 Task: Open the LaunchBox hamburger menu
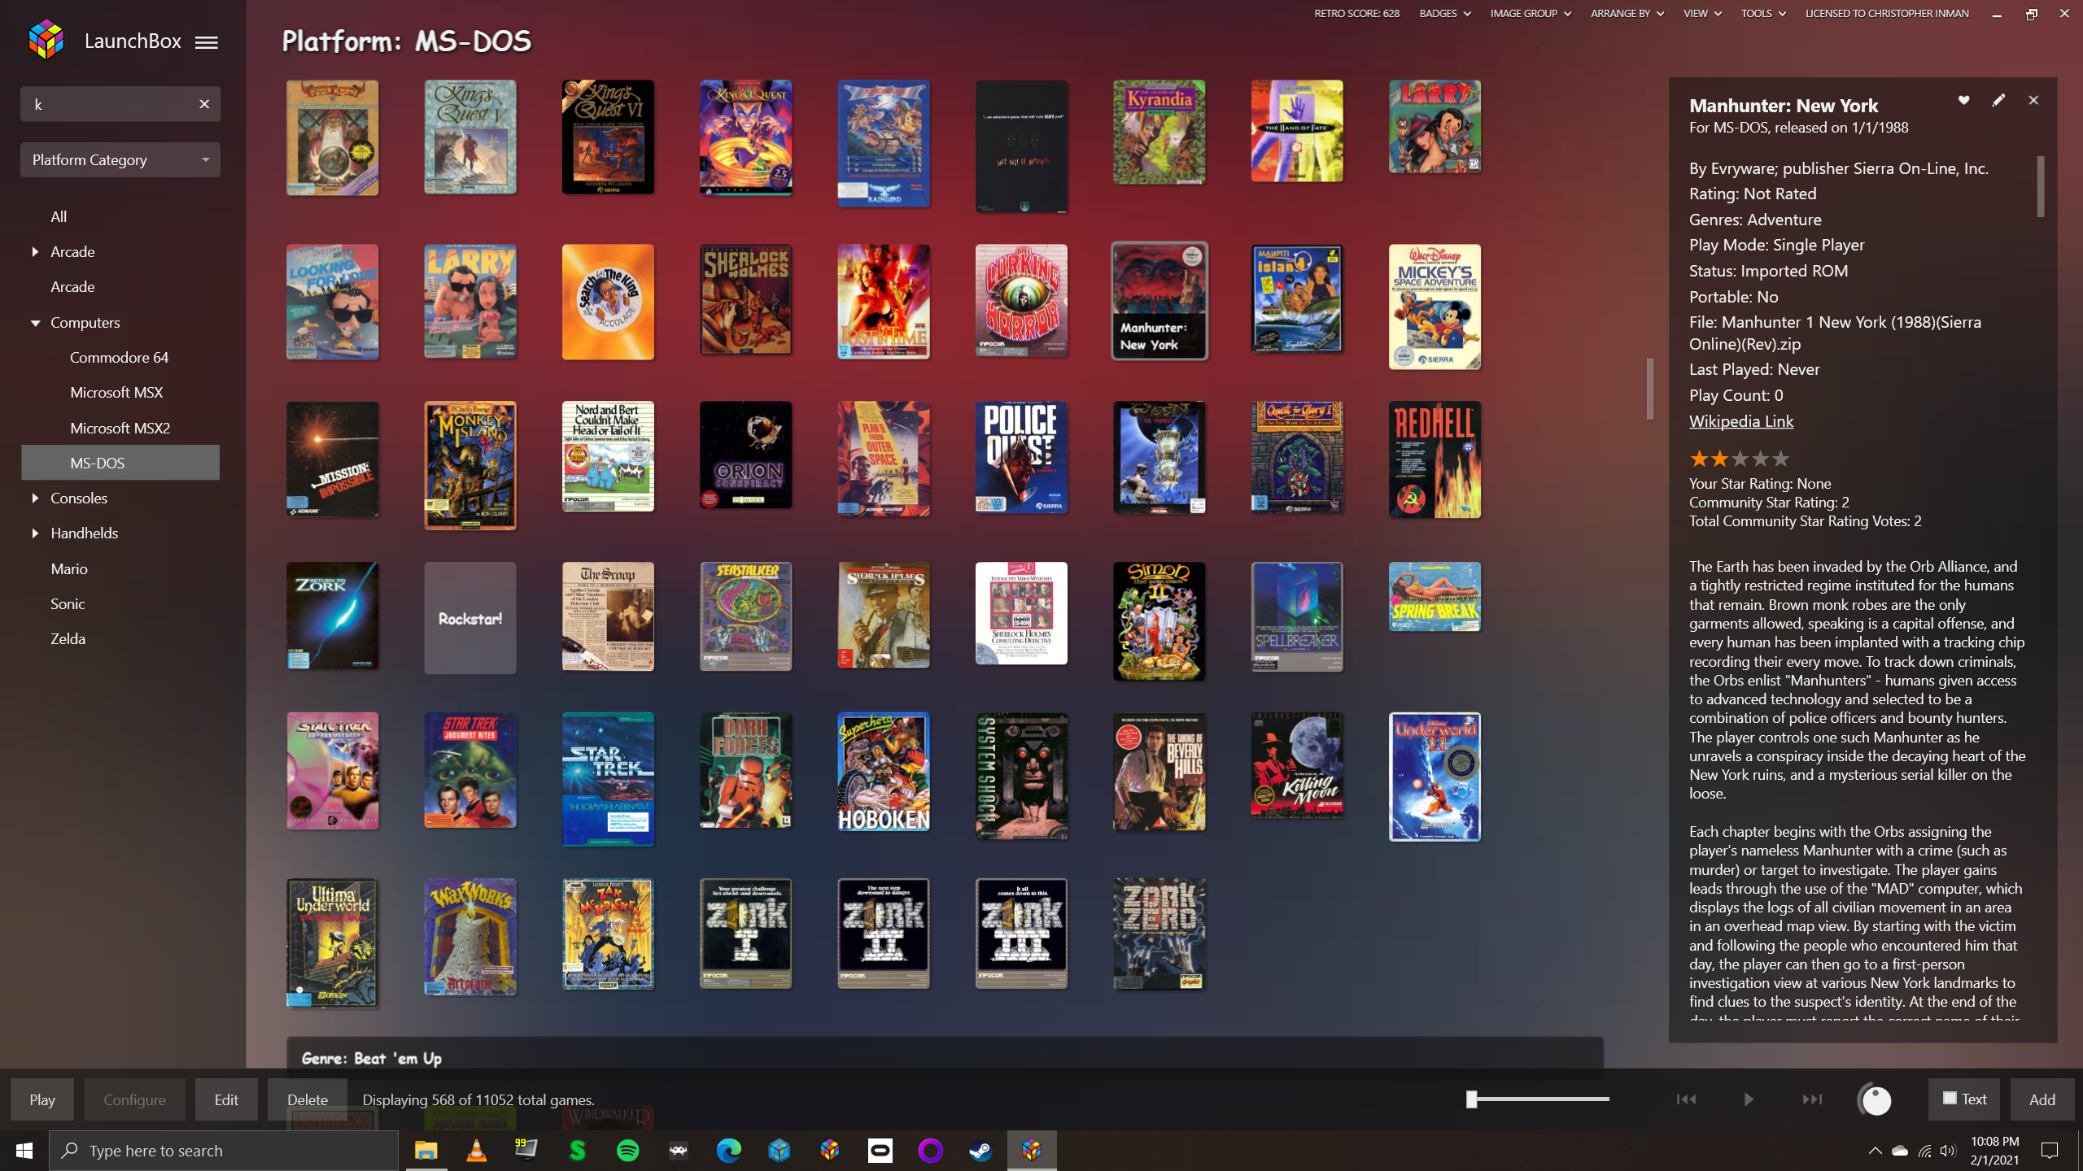(207, 42)
